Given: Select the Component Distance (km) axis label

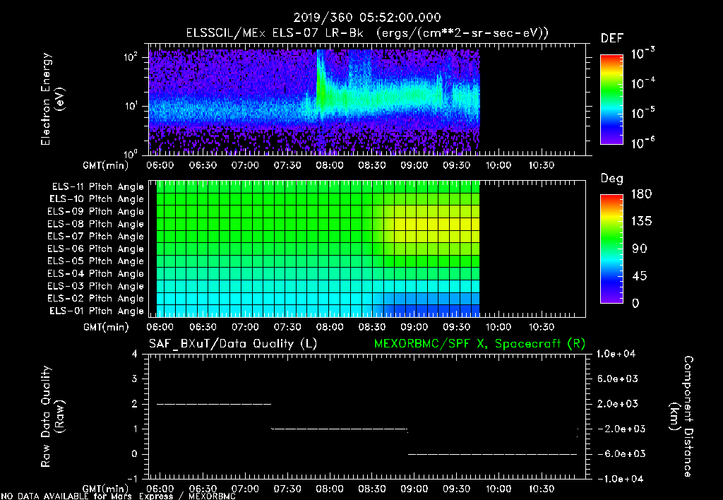Looking at the screenshot, I should tap(681, 417).
